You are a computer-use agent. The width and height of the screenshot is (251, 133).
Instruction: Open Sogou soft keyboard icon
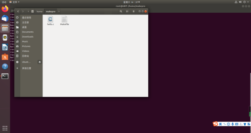coord(237,124)
